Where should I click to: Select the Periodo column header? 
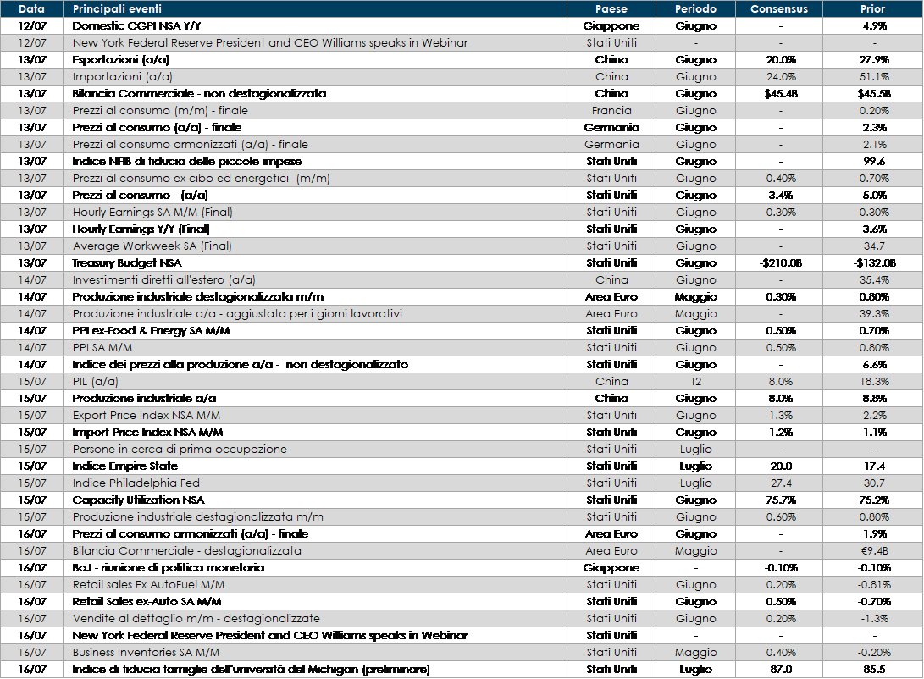click(x=695, y=9)
